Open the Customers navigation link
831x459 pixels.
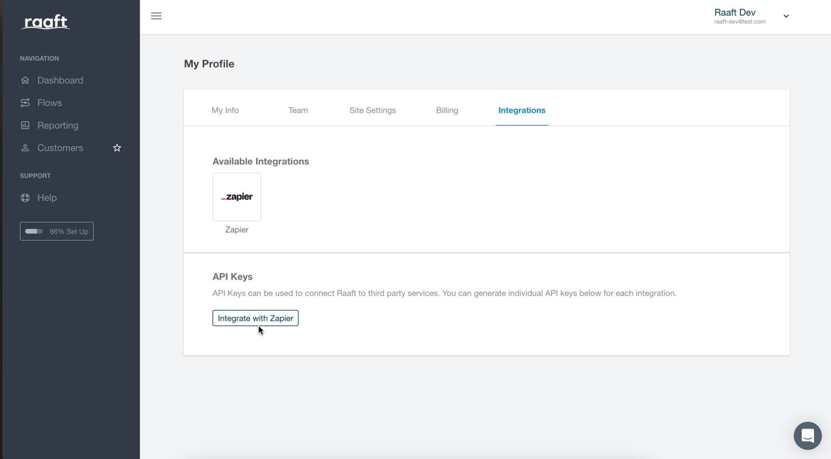coord(60,148)
